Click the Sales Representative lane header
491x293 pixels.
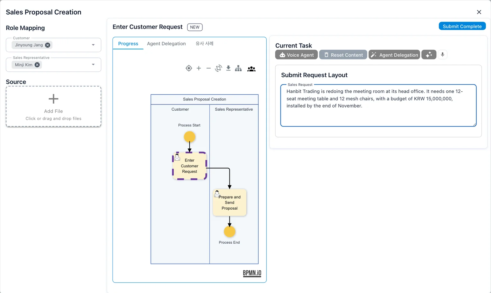point(234,109)
